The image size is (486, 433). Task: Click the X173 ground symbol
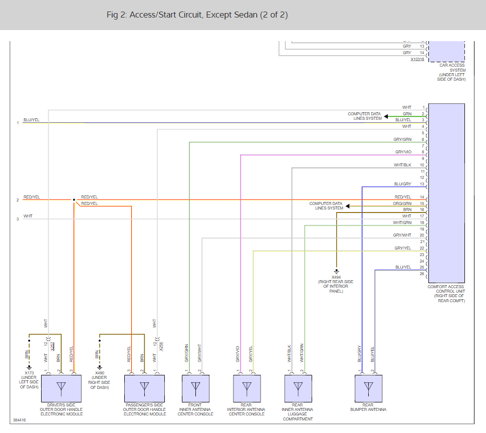[x=29, y=368]
